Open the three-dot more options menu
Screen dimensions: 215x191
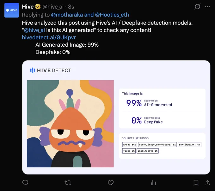[x=207, y=7]
